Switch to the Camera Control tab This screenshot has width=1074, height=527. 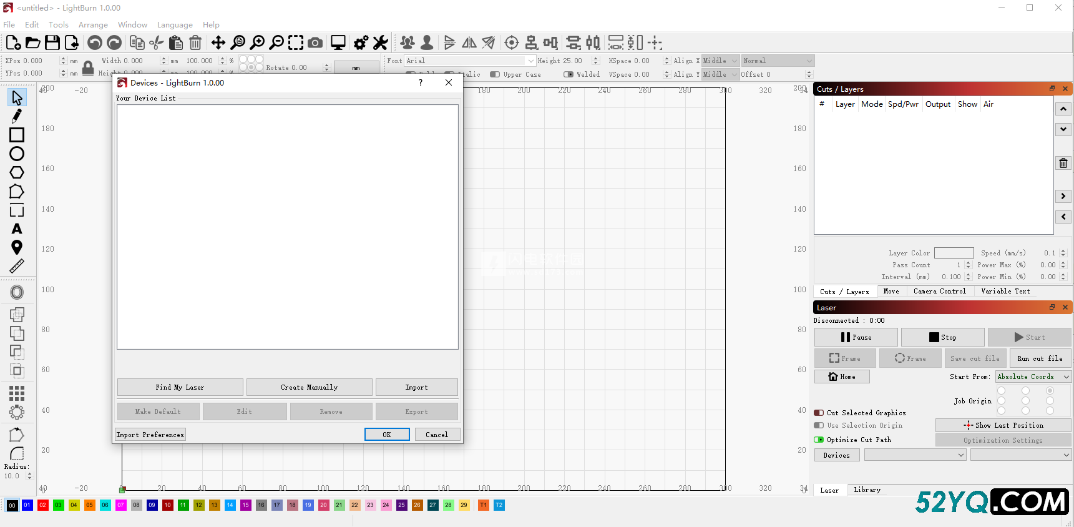[939, 291]
